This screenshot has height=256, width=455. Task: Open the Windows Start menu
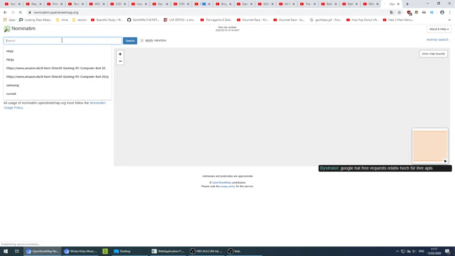pyautogui.click(x=5, y=251)
